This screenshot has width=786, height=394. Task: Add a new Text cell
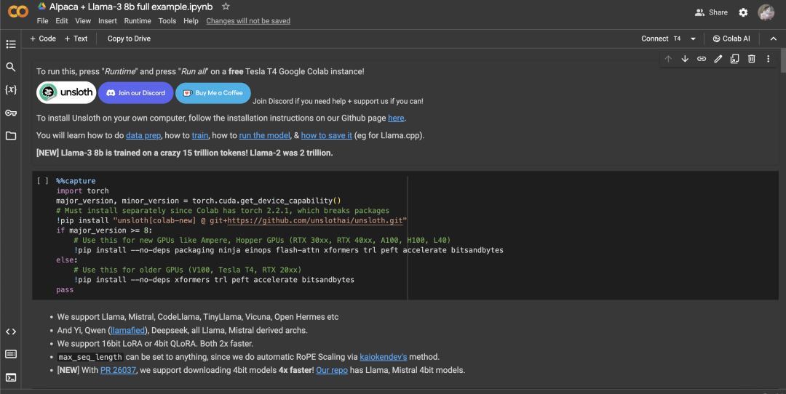76,39
